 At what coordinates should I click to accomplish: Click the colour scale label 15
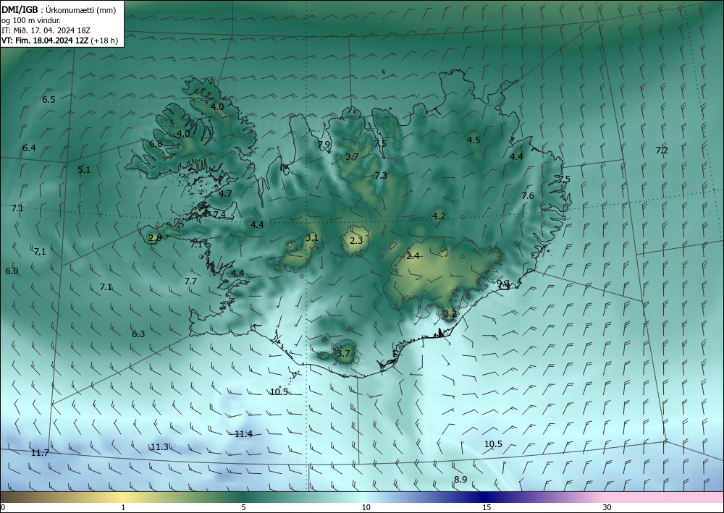pyautogui.click(x=487, y=508)
